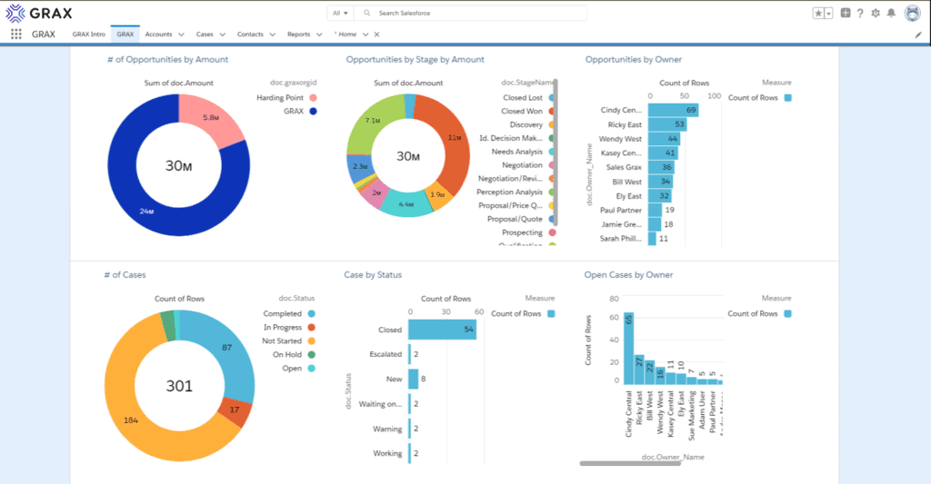Click the edit navigation pencil icon
This screenshot has height=484, width=931.
point(918,35)
